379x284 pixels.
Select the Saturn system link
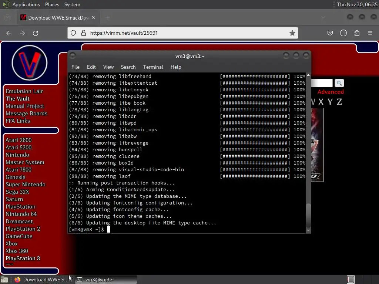pos(14,199)
